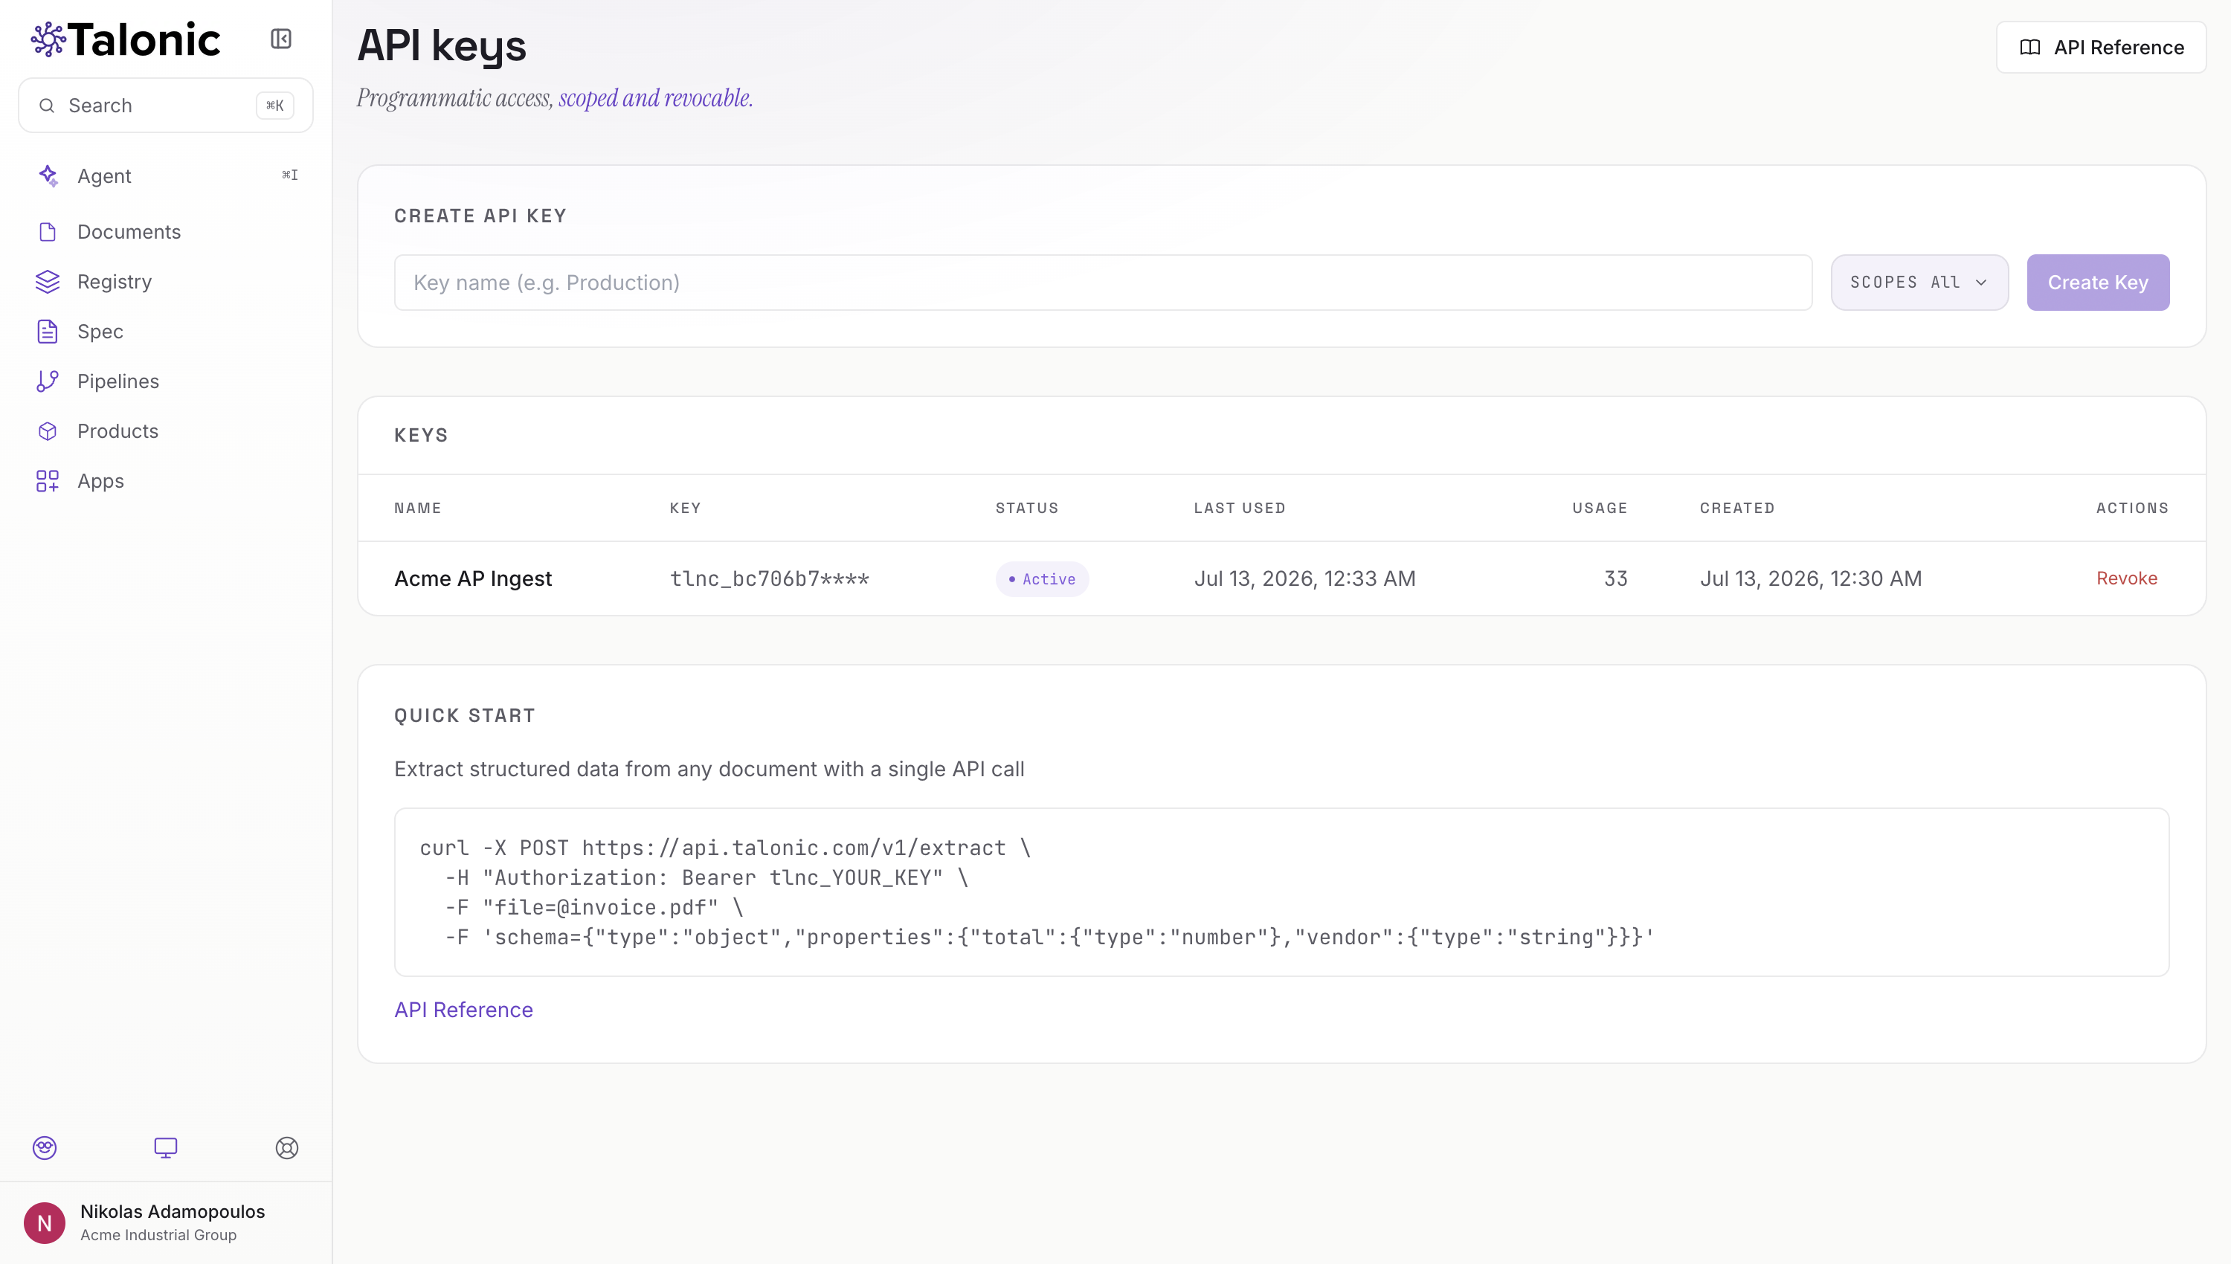The image size is (2231, 1264).
Task: Expand the Scopes All dropdown
Action: (1919, 282)
